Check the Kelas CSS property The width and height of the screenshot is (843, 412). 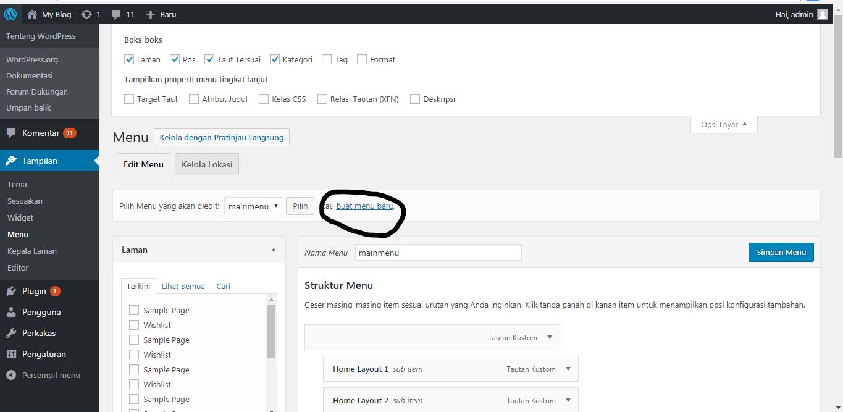(264, 99)
